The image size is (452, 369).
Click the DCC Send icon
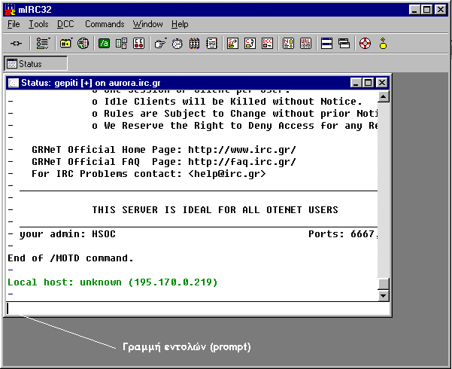[x=232, y=44]
